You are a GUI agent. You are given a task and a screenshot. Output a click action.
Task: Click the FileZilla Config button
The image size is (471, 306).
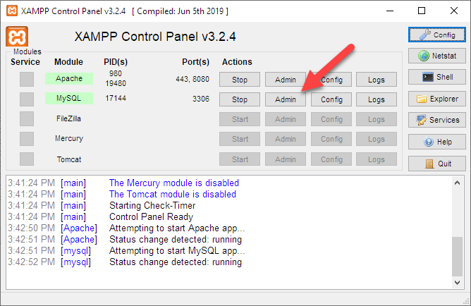point(331,119)
